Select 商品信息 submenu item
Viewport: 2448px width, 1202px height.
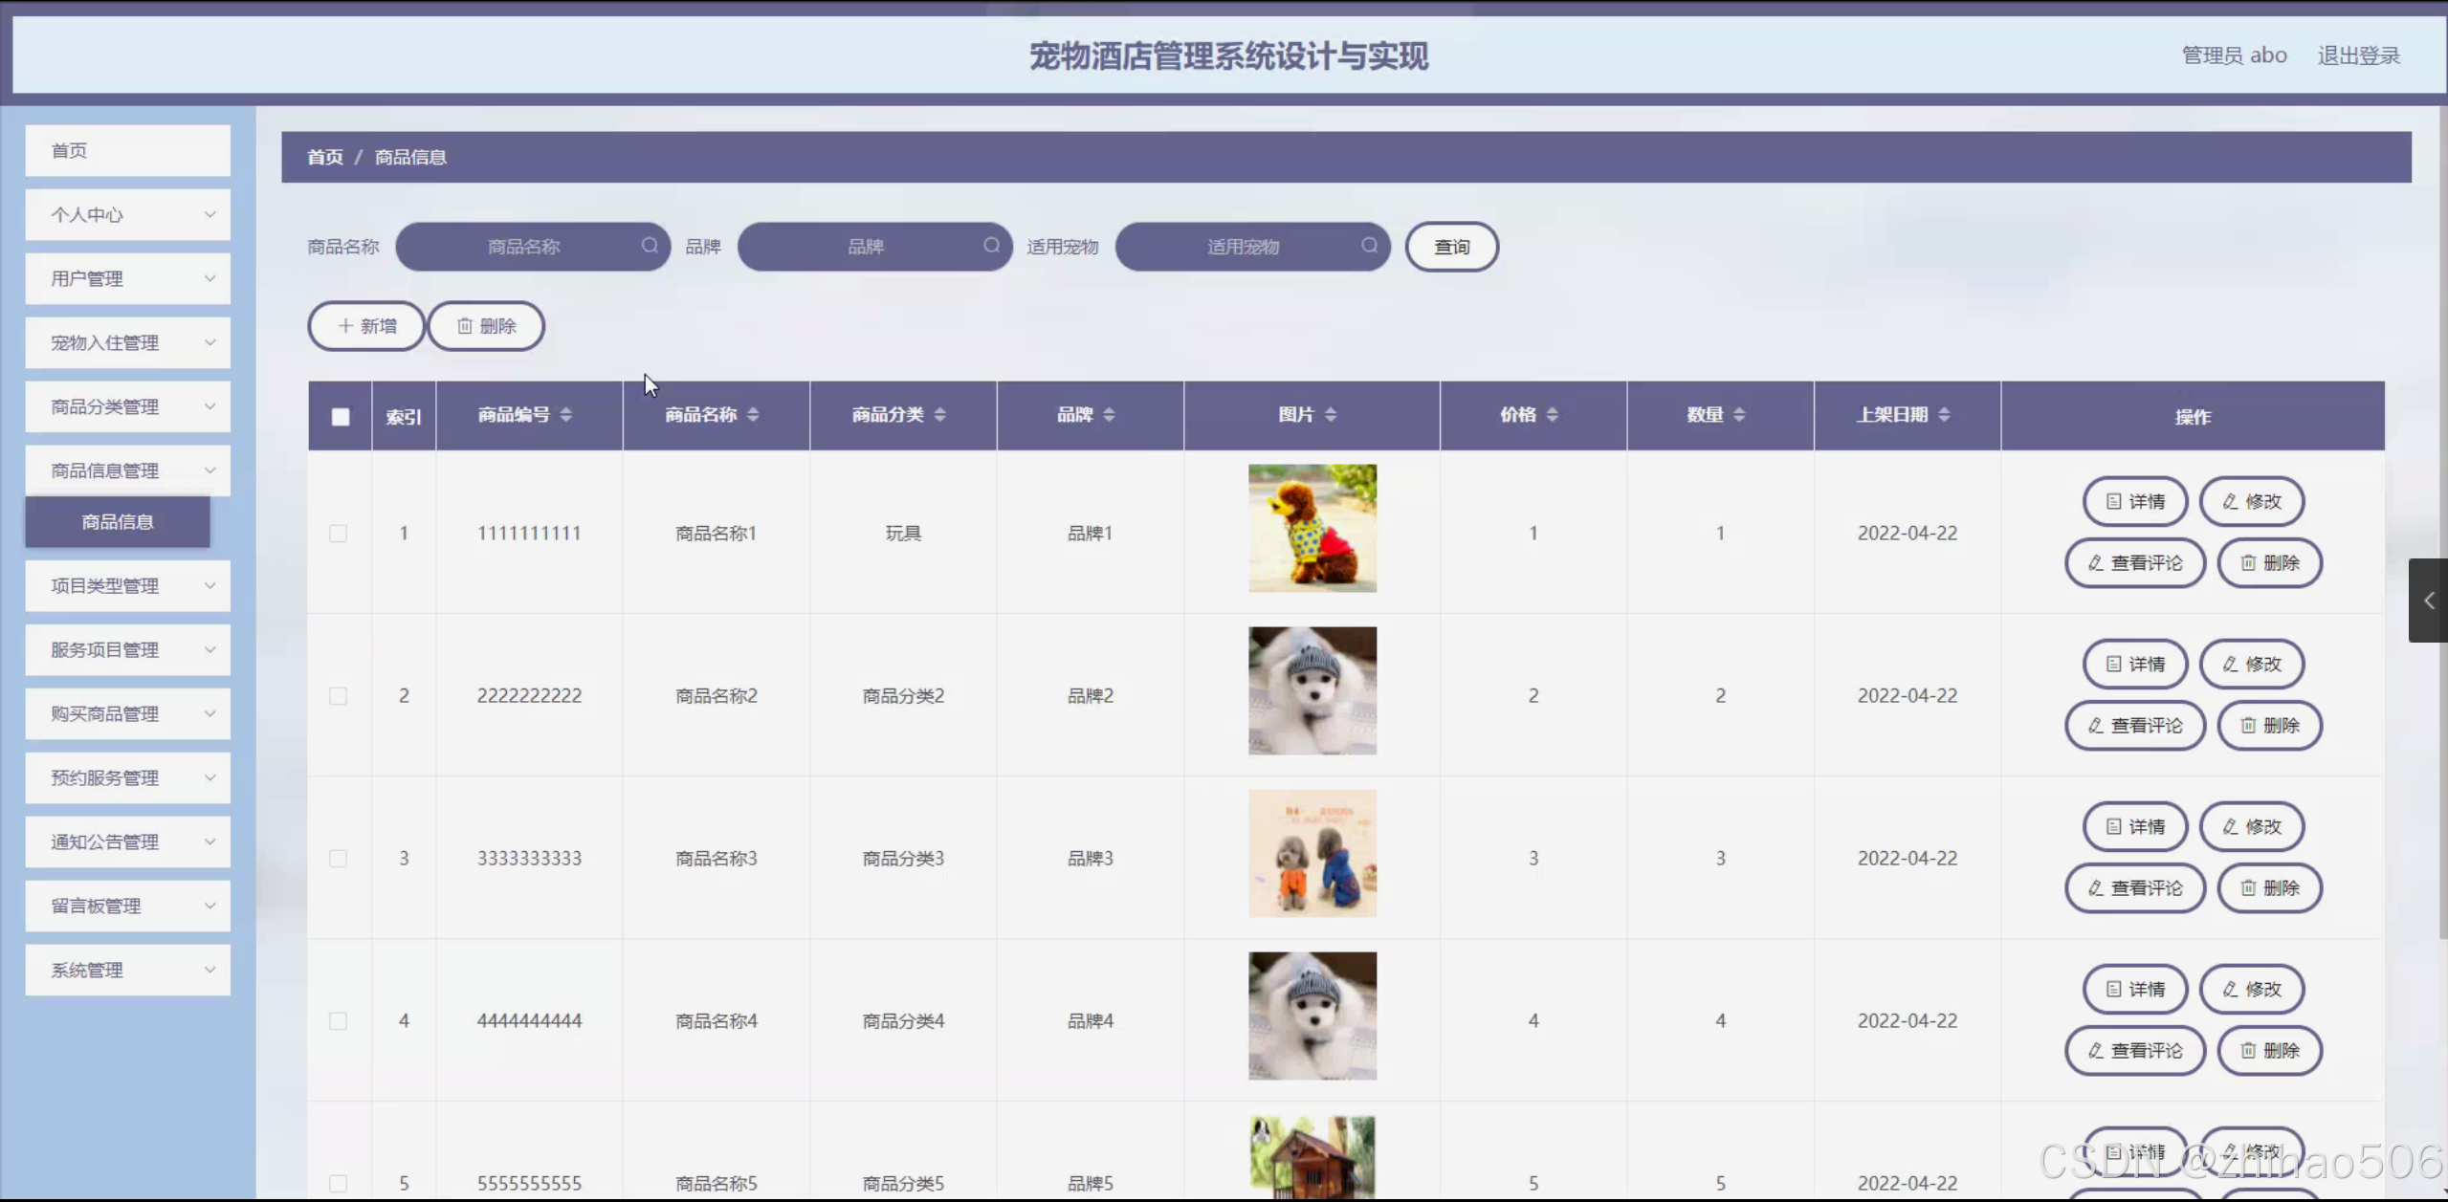(118, 522)
